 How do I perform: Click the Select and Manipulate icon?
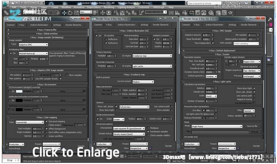point(103,13)
